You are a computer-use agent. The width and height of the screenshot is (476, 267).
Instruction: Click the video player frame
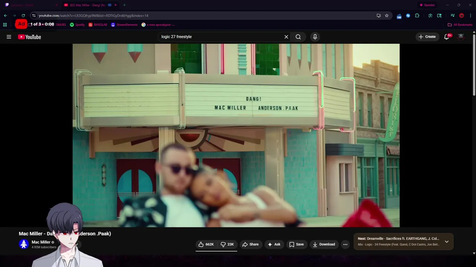(236, 135)
